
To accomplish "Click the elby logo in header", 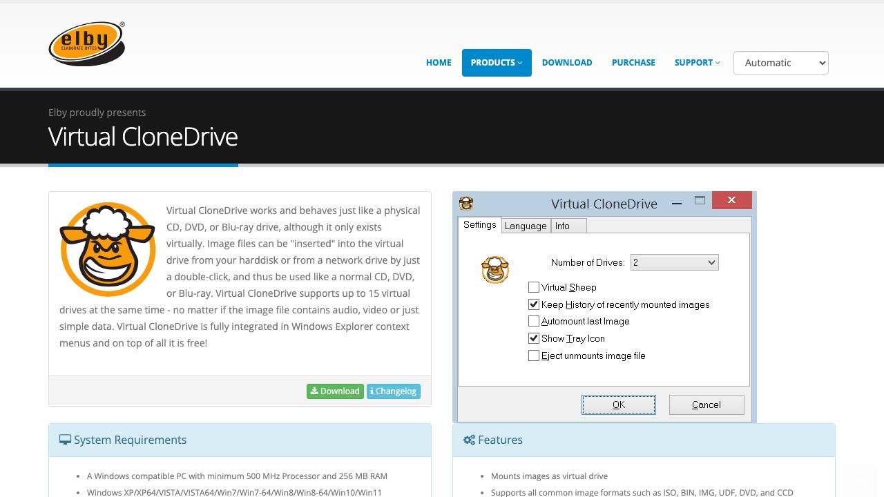I will 87,43.
